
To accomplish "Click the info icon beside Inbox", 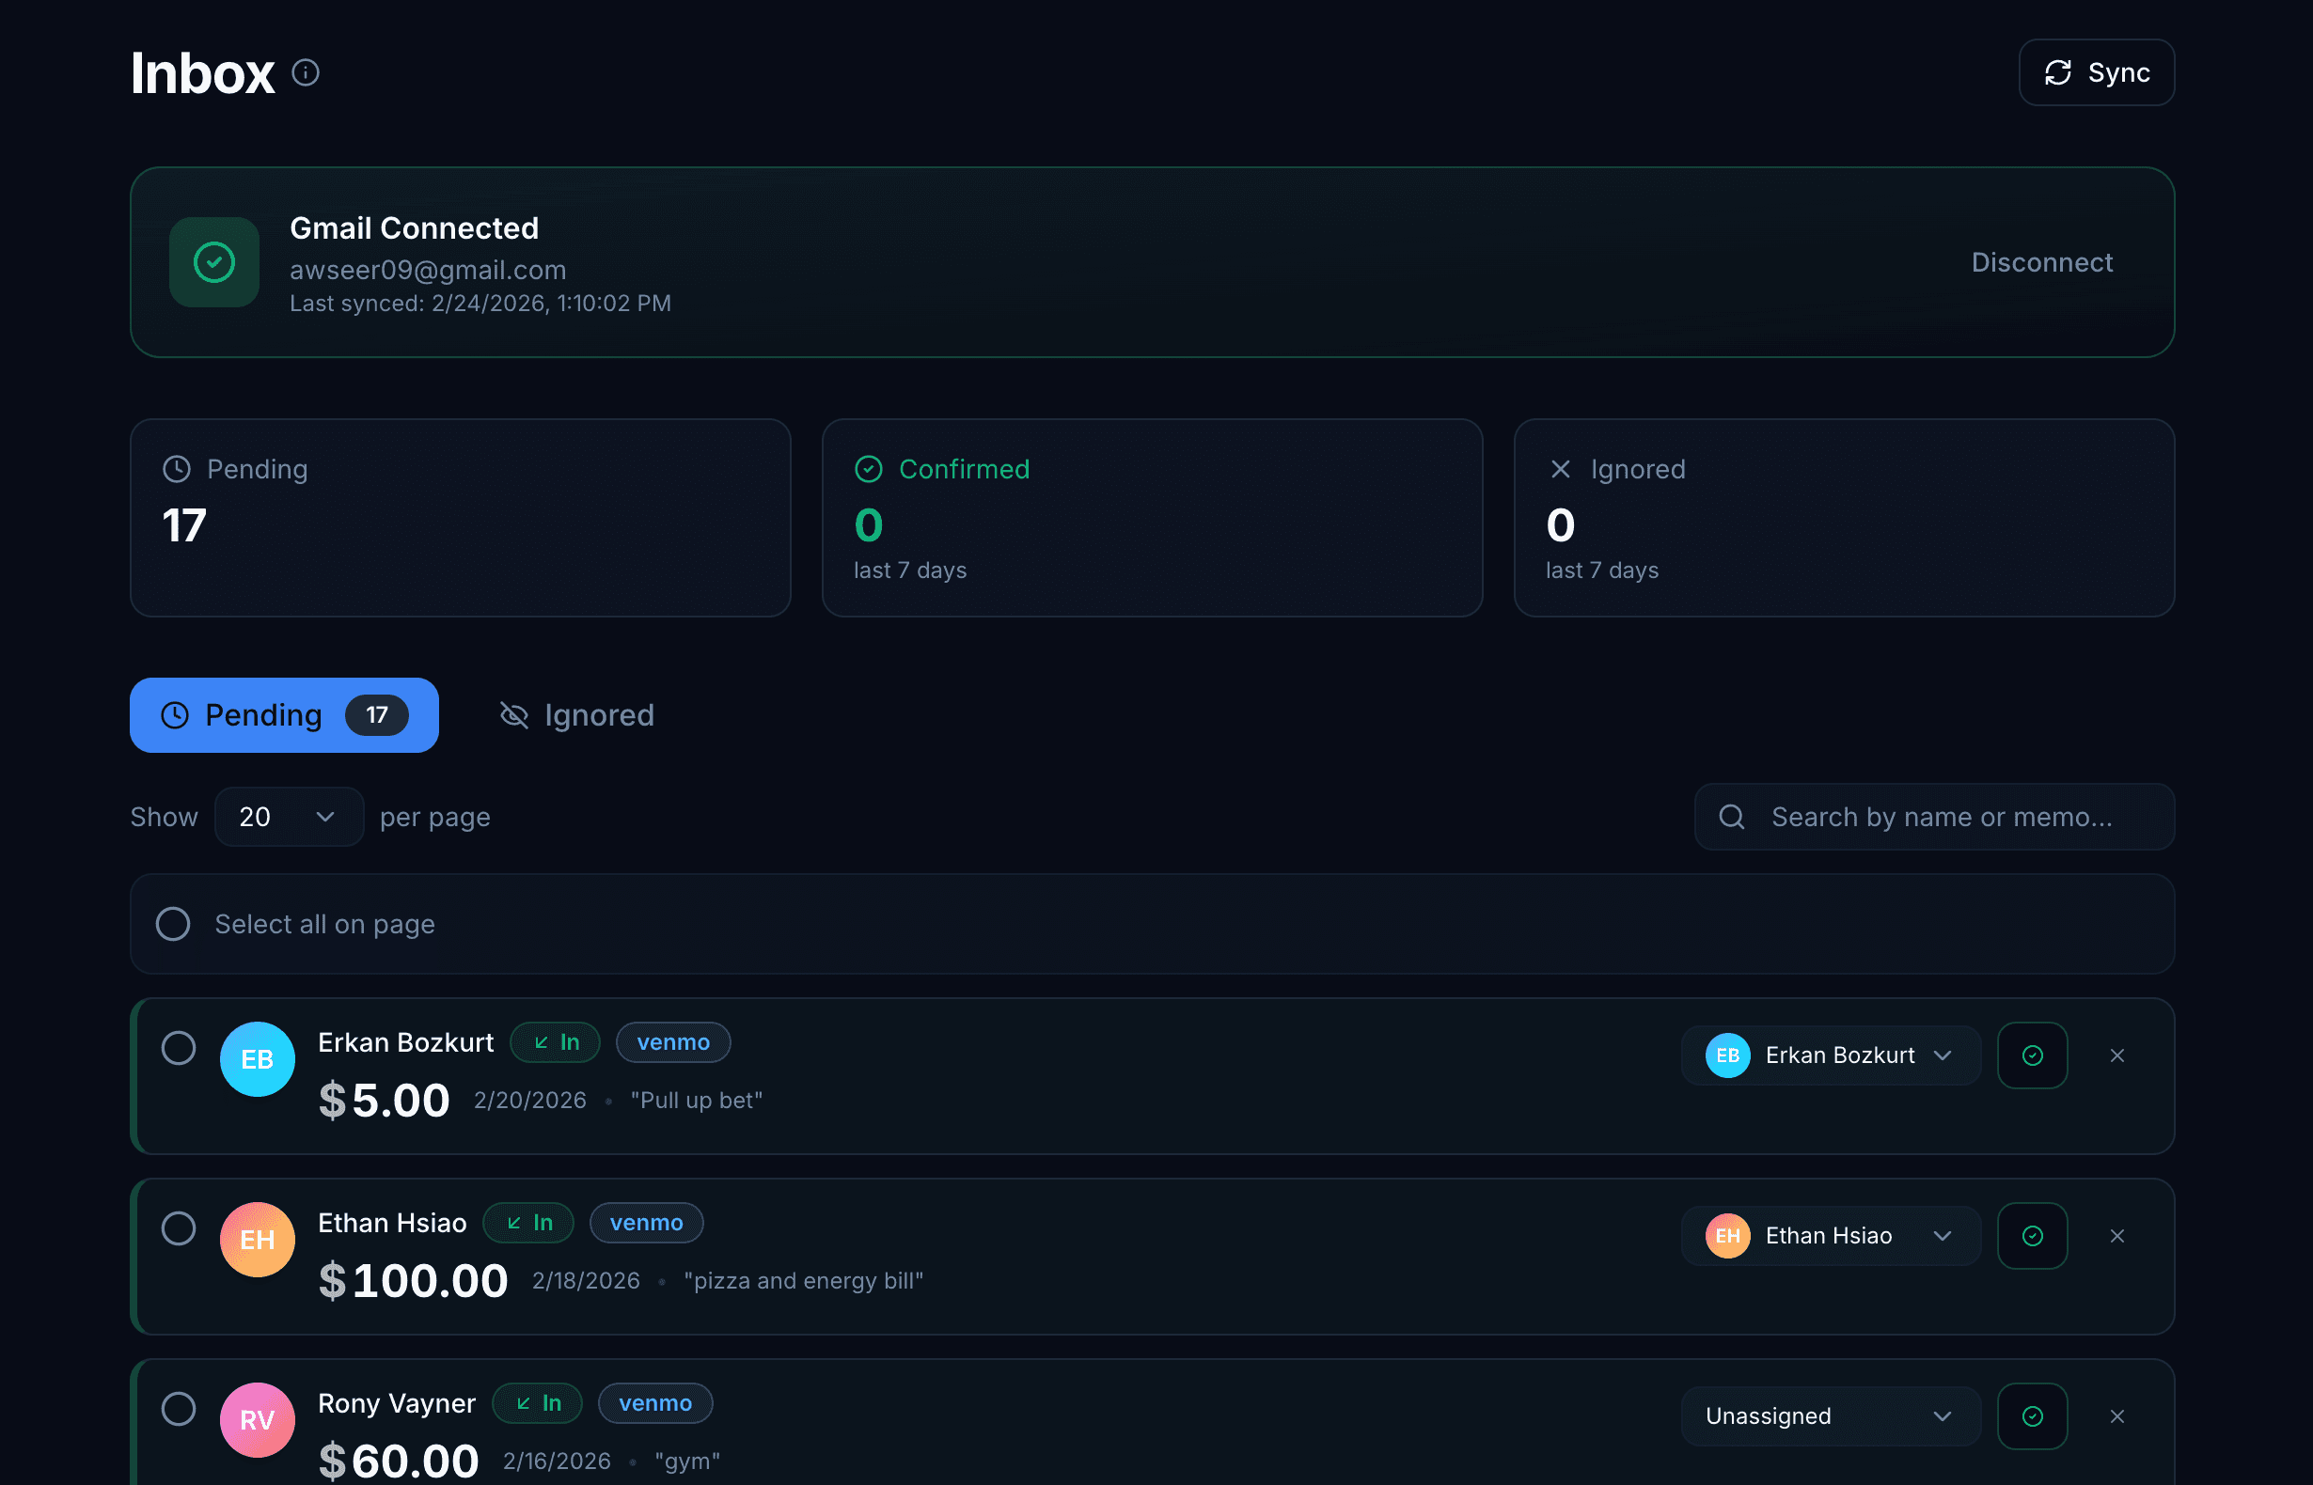I will (x=306, y=72).
